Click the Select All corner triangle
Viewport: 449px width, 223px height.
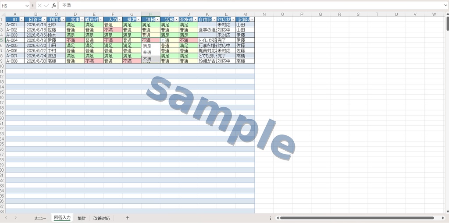point(3,14)
